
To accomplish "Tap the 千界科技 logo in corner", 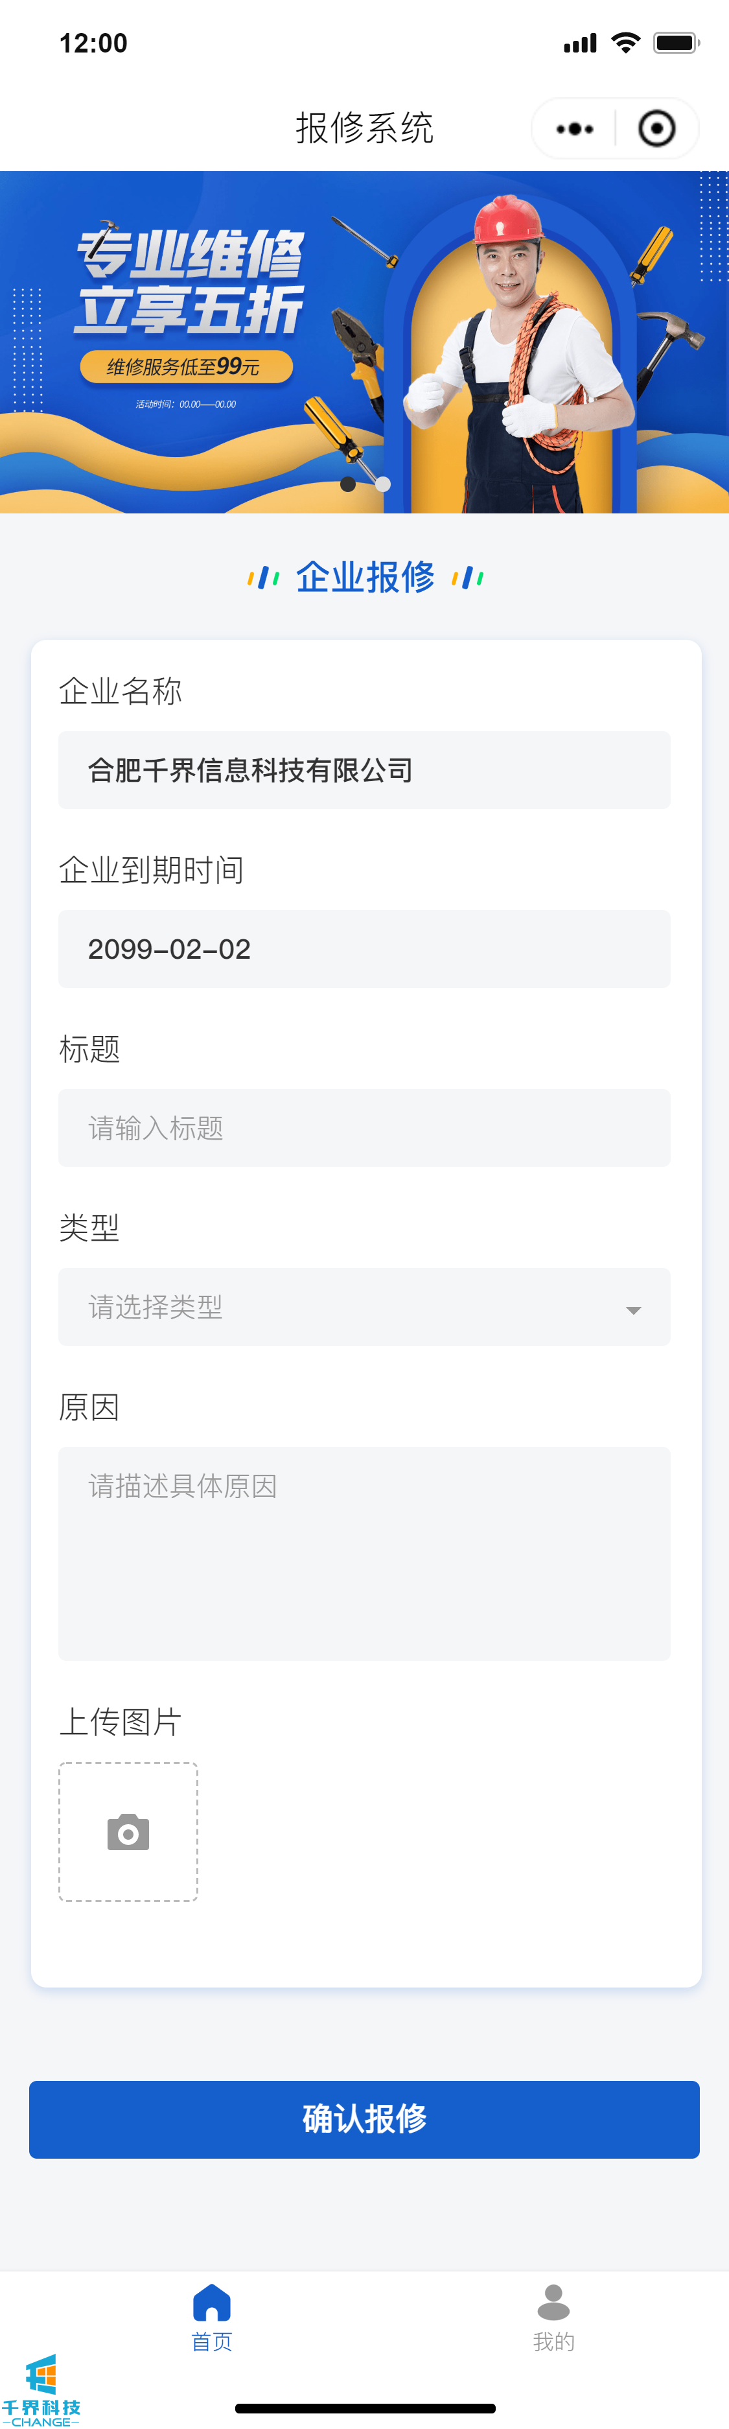I will pos(41,2389).
